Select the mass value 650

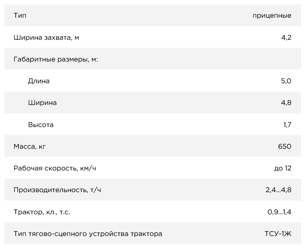tap(284, 146)
